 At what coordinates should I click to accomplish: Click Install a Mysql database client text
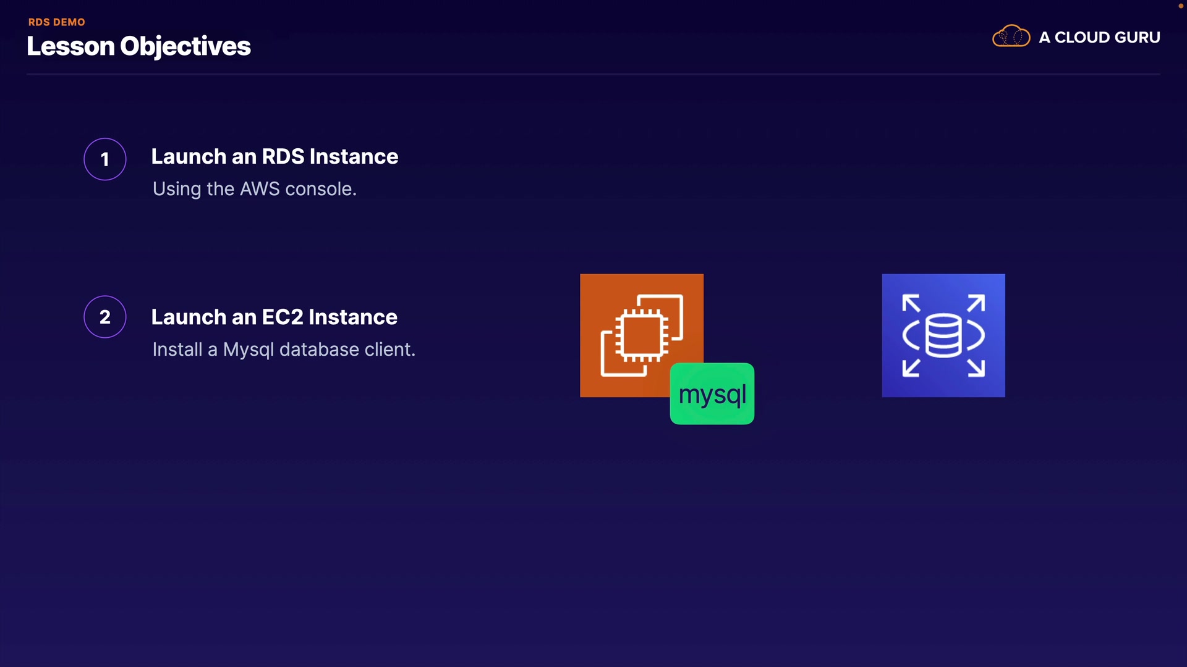click(284, 350)
